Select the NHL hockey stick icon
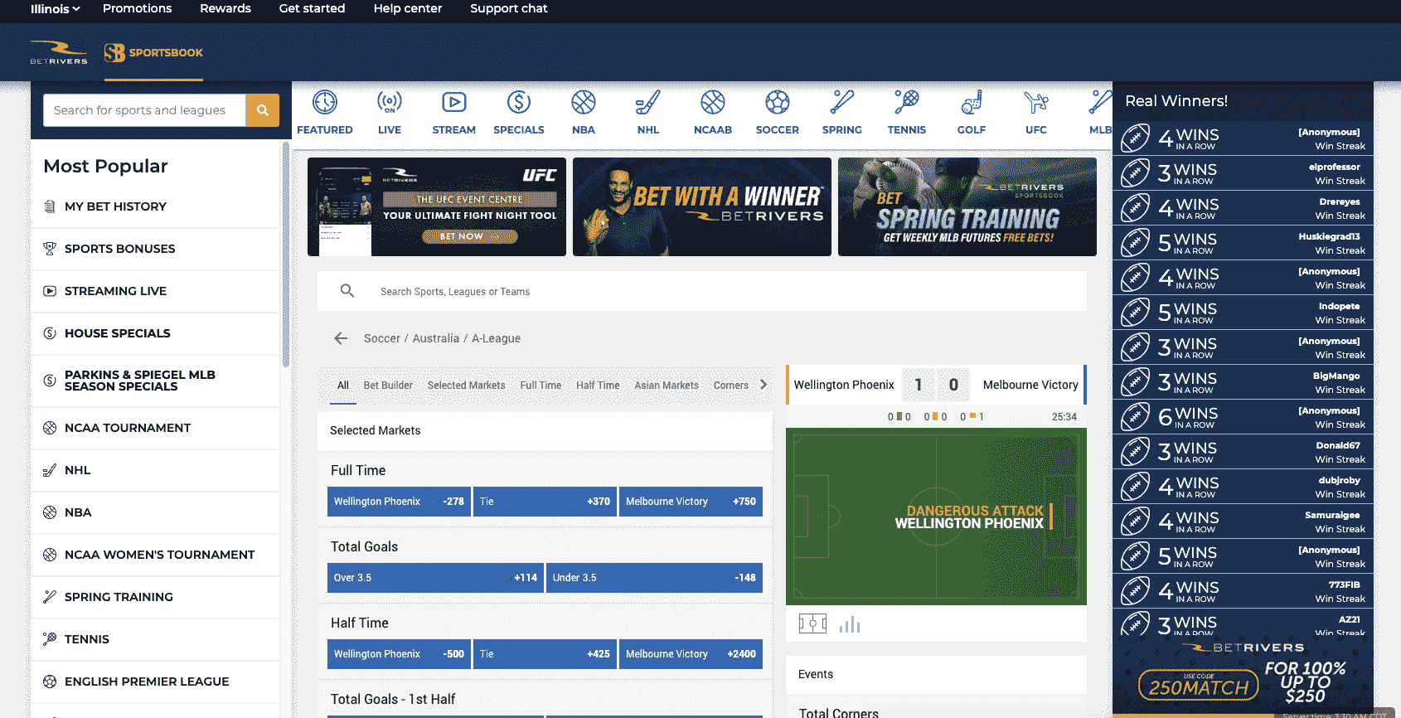This screenshot has width=1401, height=718. tap(648, 102)
